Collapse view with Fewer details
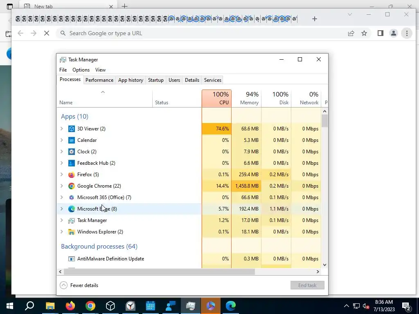 coord(79,285)
